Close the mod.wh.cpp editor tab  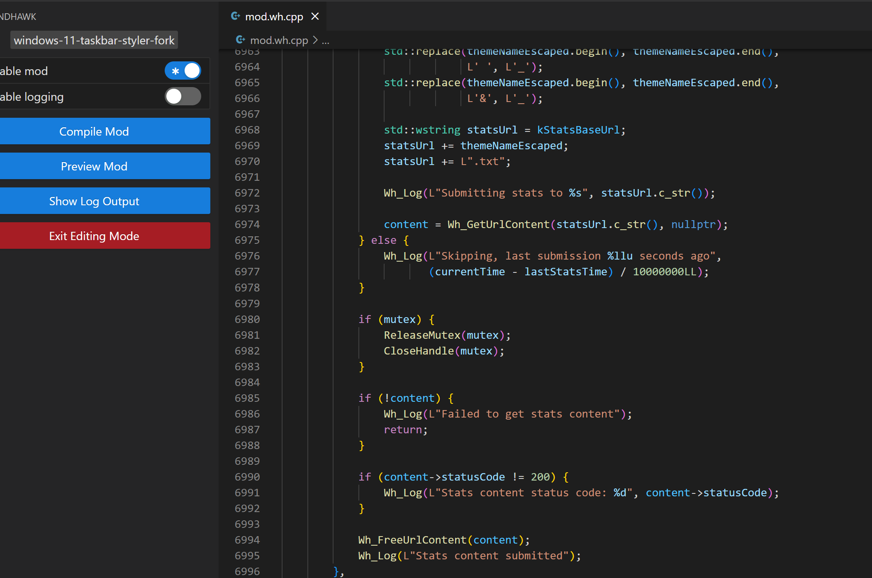[315, 16]
